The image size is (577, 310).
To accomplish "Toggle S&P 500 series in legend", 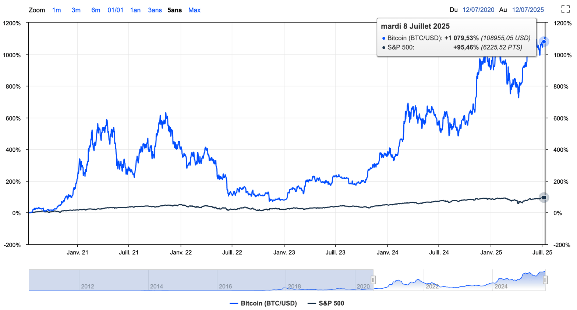I will pyautogui.click(x=331, y=303).
